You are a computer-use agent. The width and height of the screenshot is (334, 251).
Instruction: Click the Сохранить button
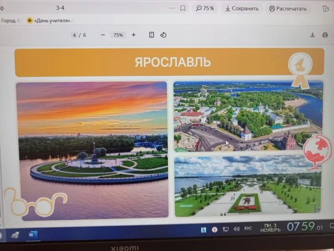pos(242,8)
